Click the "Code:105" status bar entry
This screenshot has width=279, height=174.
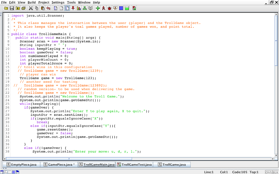239,172
